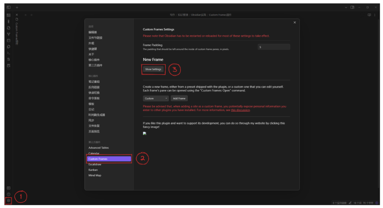Open Custom Frames plugin settings
This screenshot has height=208, width=383.
click(109, 159)
